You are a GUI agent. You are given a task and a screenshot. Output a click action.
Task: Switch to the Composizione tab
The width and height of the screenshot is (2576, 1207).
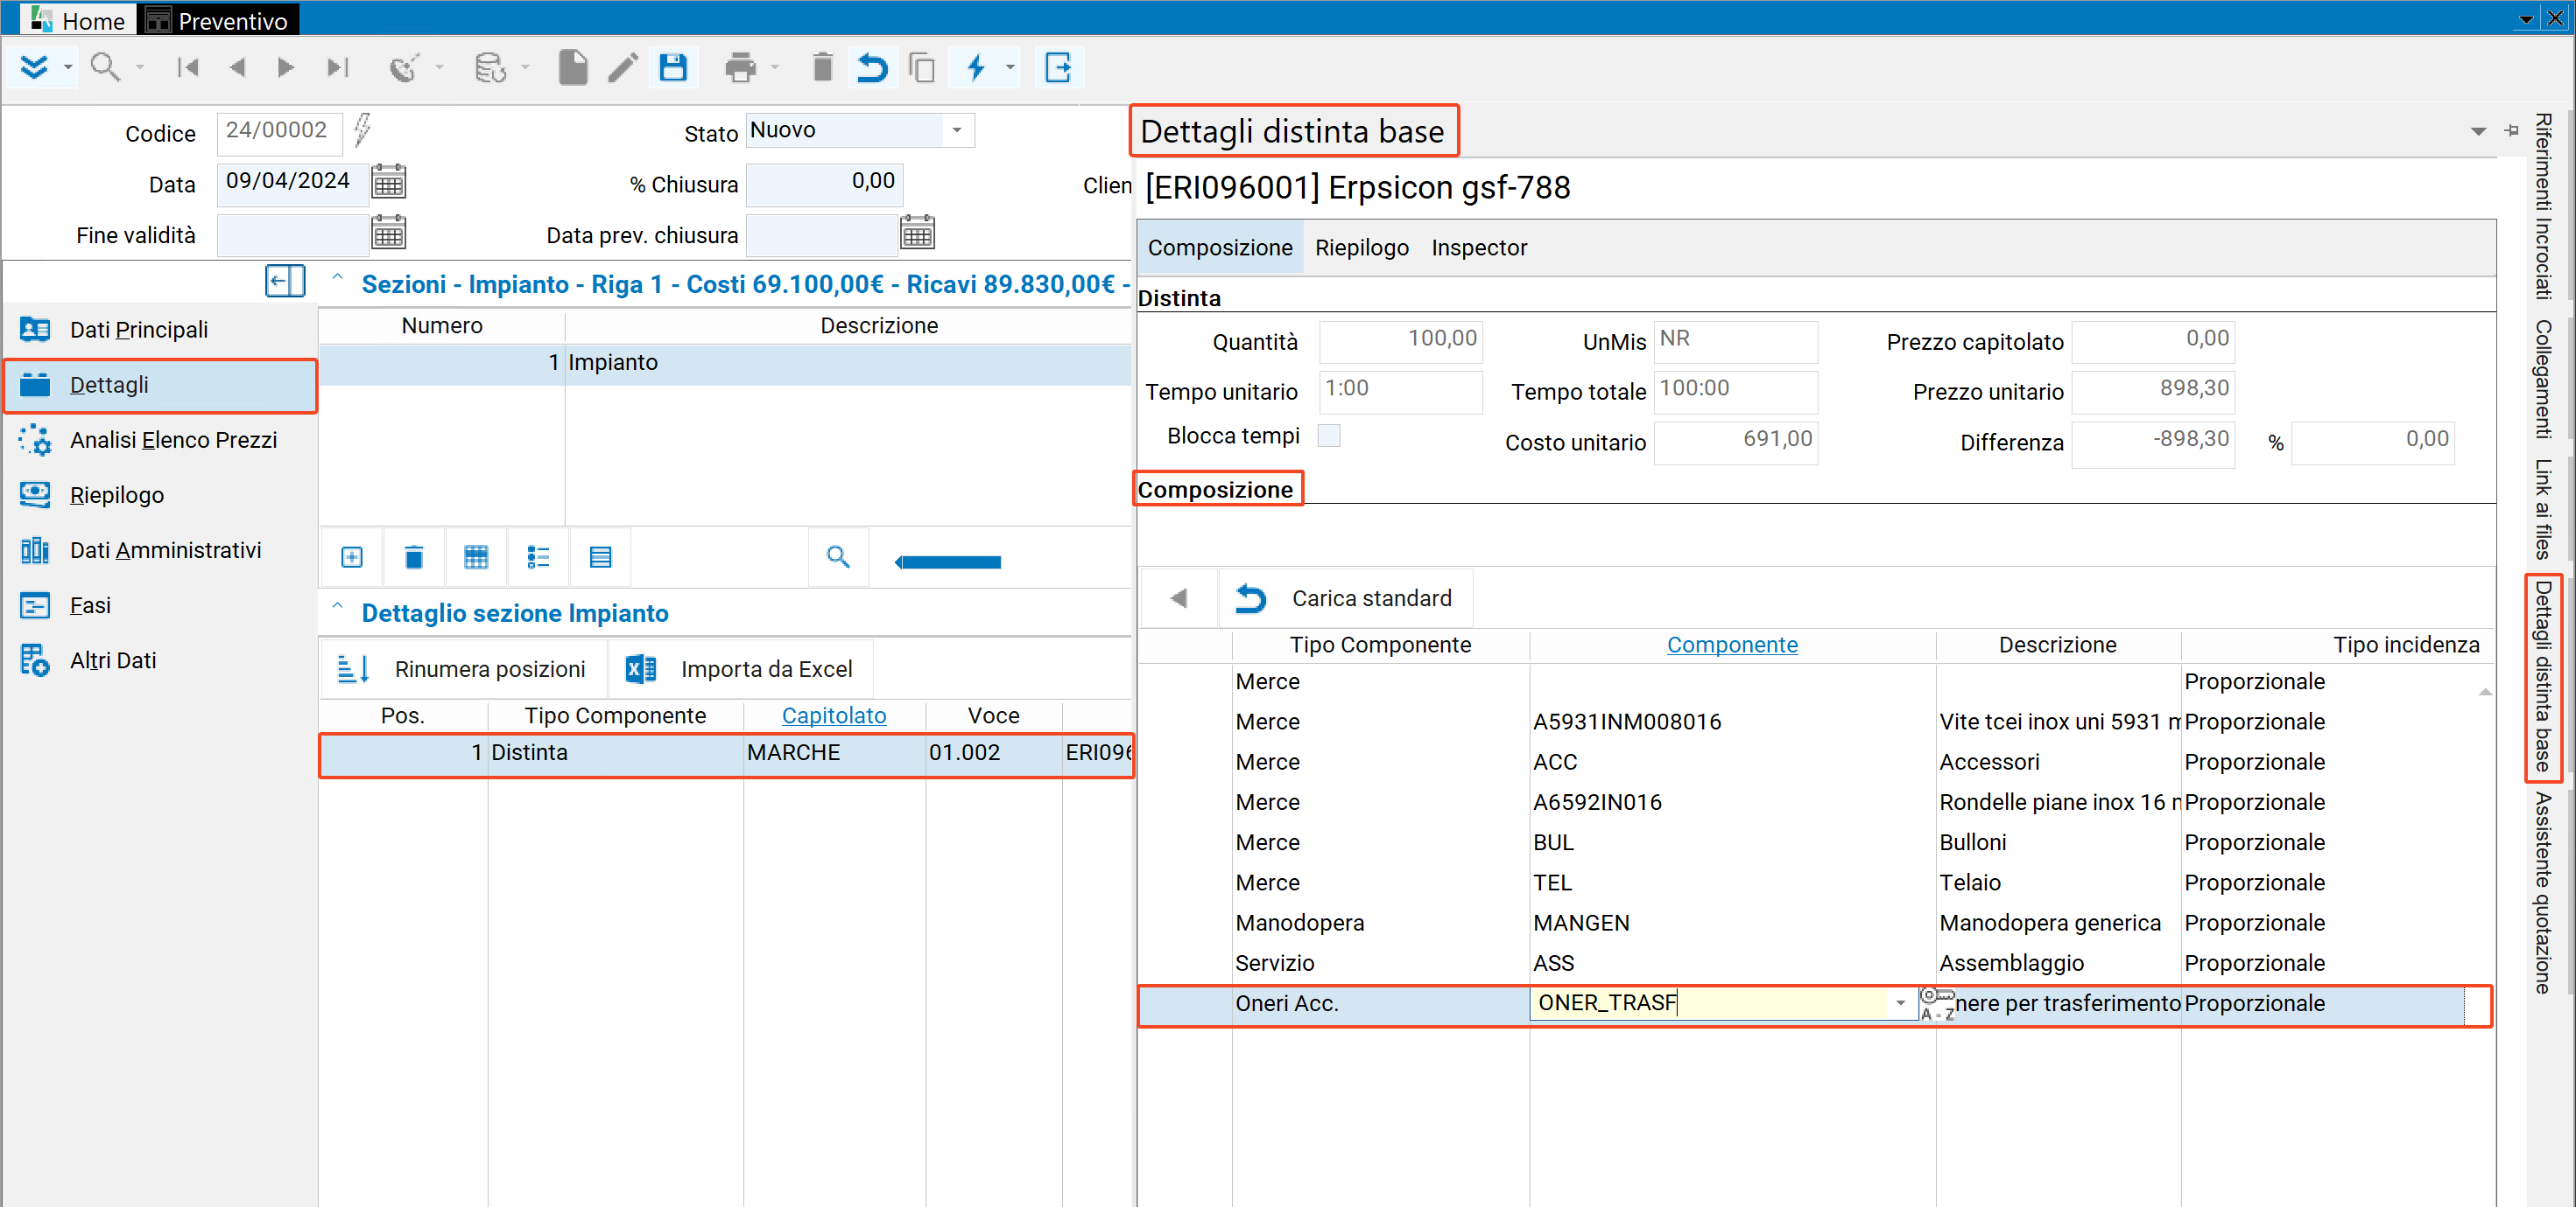click(1220, 248)
